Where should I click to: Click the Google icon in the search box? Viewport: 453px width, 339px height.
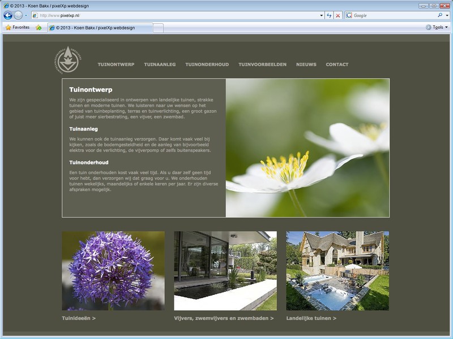tap(349, 16)
